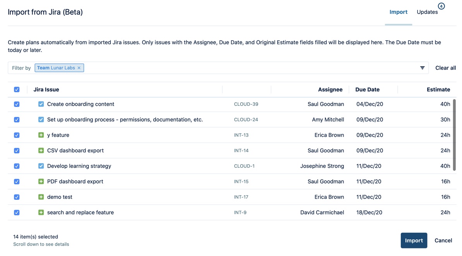Click the story icon next to Develop learning strategy
462x256 pixels.
(x=41, y=166)
